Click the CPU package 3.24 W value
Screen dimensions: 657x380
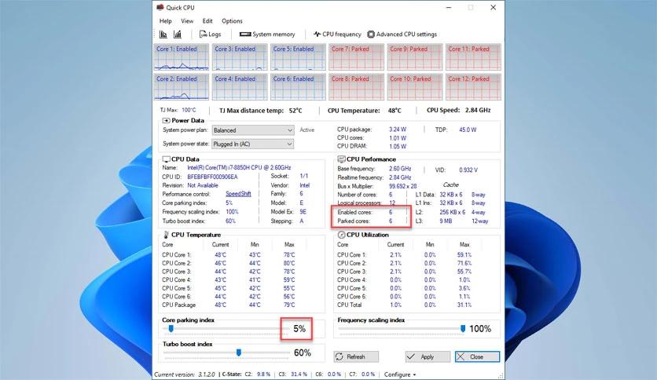tap(398, 130)
